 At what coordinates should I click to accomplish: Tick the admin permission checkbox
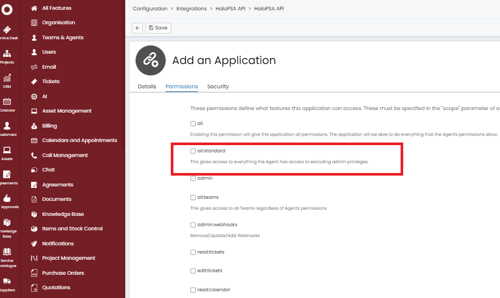point(193,179)
